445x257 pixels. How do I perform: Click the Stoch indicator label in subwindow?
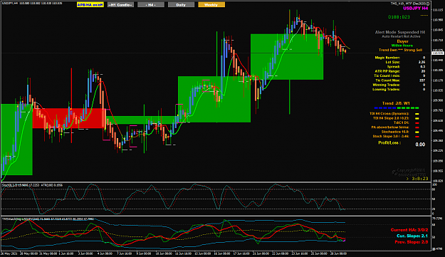[32, 185]
